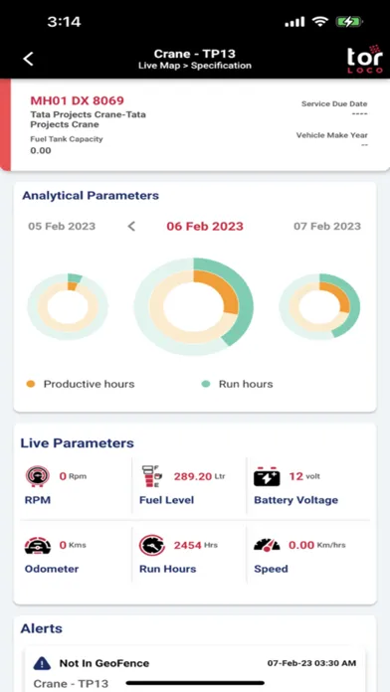Tap the 0.00 Km/hrs speed value
The width and height of the screenshot is (390, 692).
tap(316, 546)
